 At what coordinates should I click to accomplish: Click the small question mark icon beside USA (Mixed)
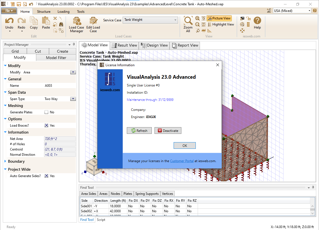click(x=315, y=11)
